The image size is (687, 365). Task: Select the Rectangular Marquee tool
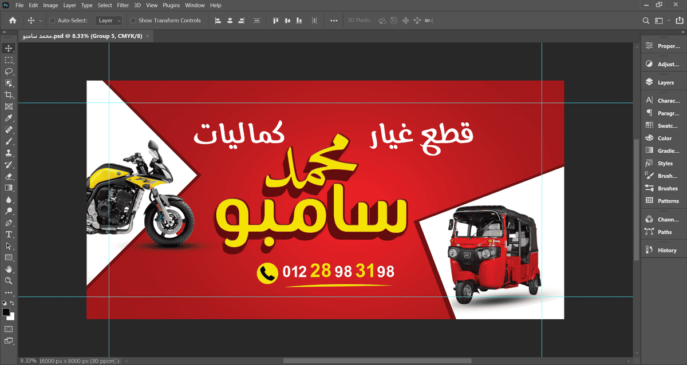[x=9, y=60]
